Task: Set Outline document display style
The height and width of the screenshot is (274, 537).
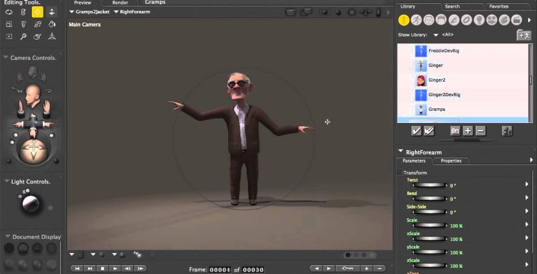Action: point(23,248)
